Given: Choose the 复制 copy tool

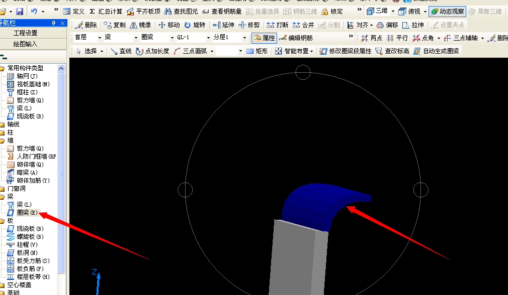Looking at the screenshot, I should coord(115,25).
